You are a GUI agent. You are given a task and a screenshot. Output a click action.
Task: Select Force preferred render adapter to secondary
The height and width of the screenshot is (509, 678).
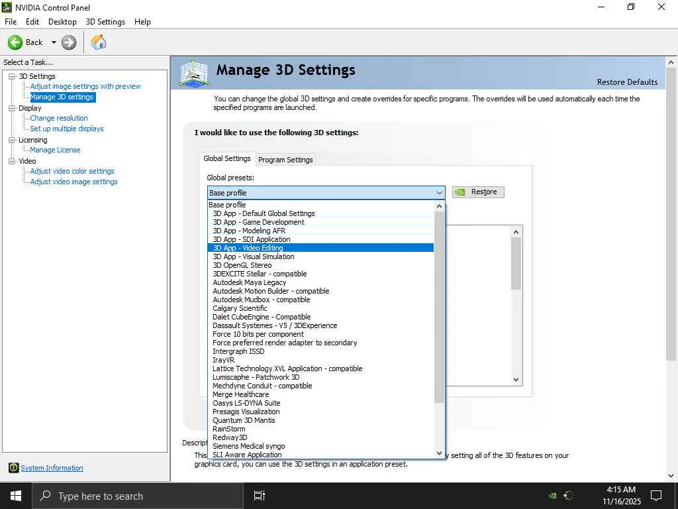click(x=320, y=343)
